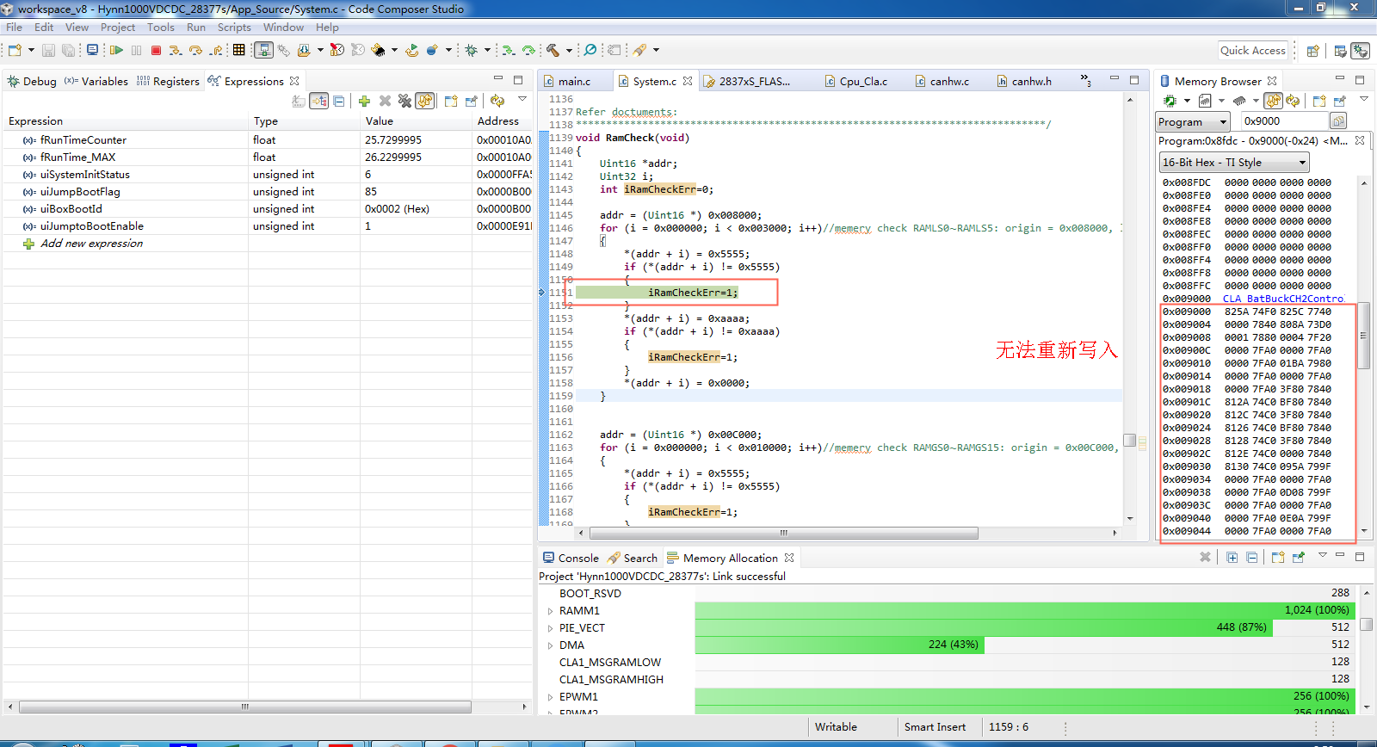Click the Resume debug button
Image resolution: width=1377 pixels, height=747 pixels.
116,51
